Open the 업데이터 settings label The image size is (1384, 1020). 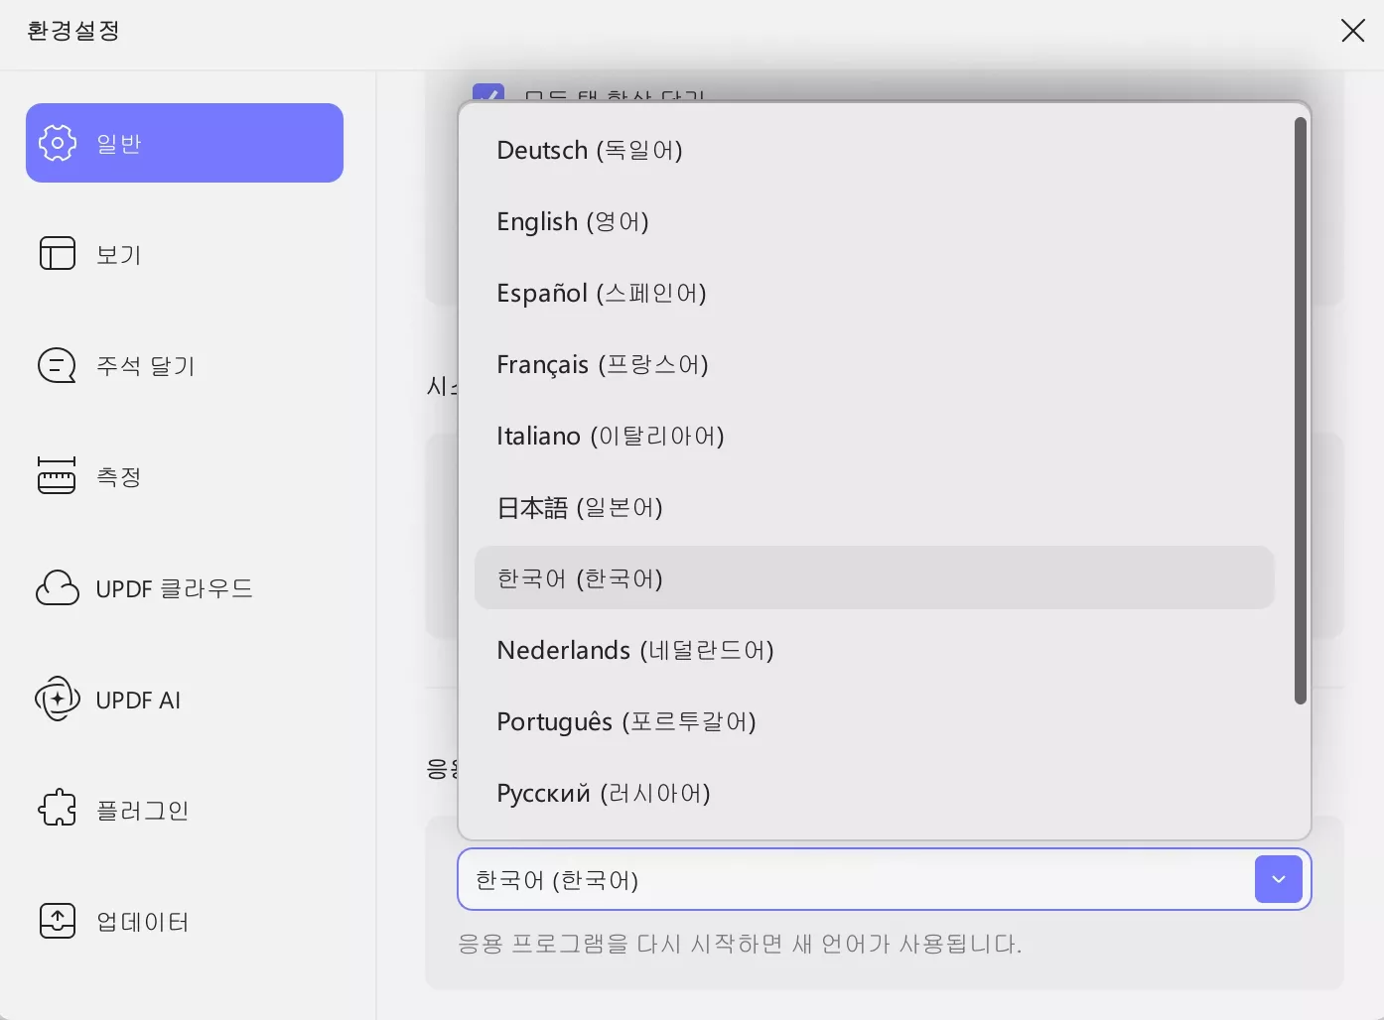[x=143, y=922]
